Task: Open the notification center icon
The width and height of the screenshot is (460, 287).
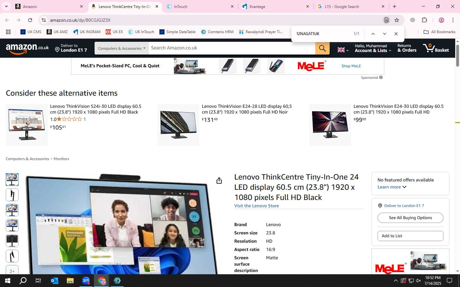Action: [449, 281]
